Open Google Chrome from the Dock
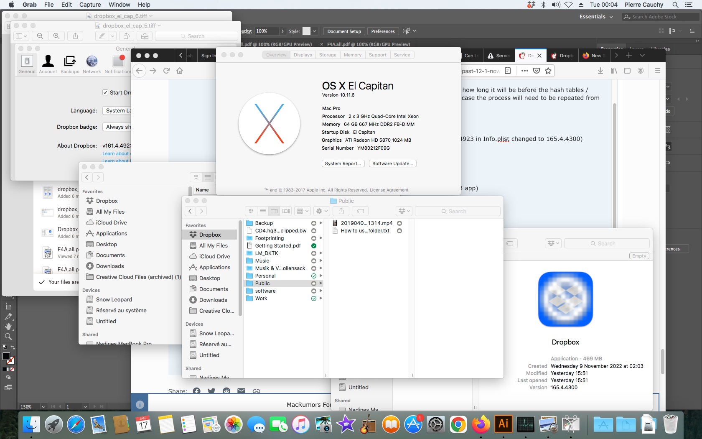Screen dimensions: 702x439 click(x=458, y=425)
